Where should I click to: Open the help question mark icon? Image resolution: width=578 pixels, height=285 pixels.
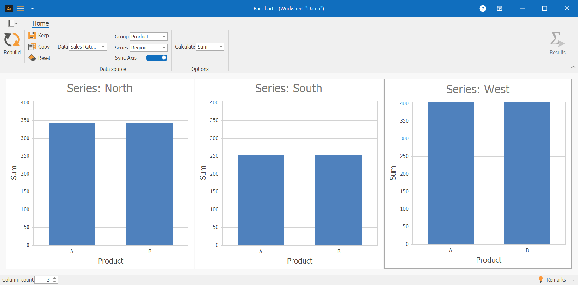coord(483,9)
